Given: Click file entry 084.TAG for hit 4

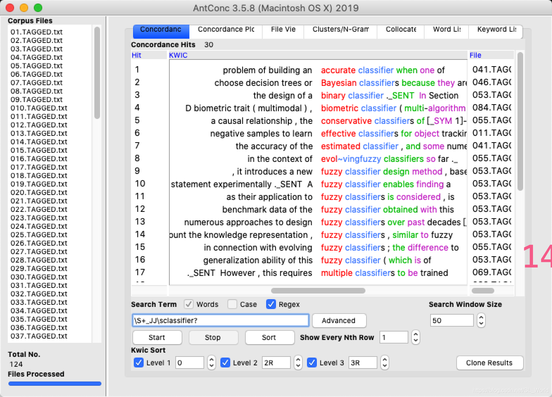Looking at the screenshot, I should (x=491, y=107).
